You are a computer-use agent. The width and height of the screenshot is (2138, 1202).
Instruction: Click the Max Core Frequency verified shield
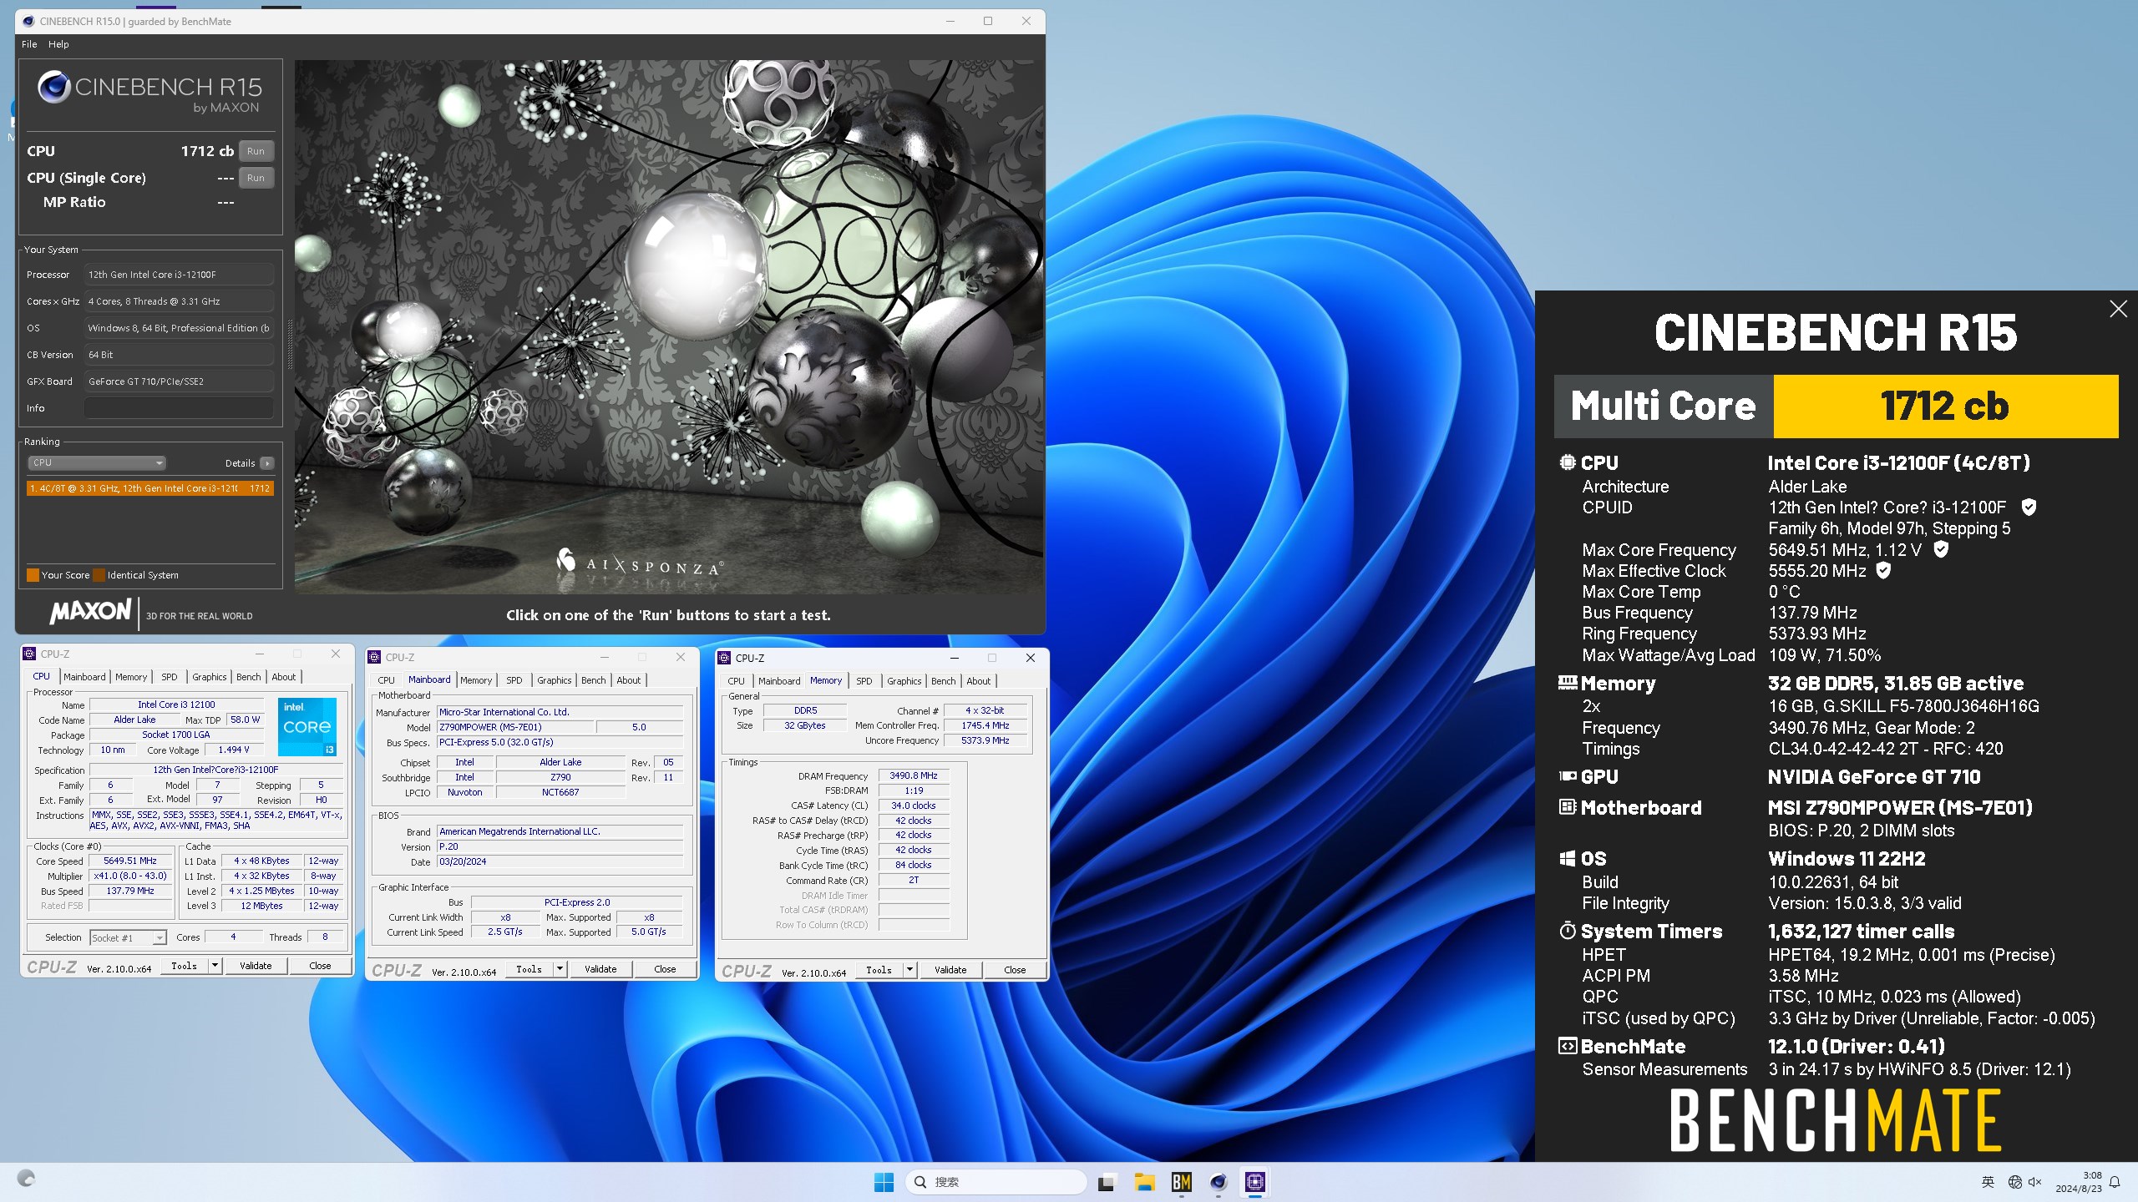point(1942,549)
